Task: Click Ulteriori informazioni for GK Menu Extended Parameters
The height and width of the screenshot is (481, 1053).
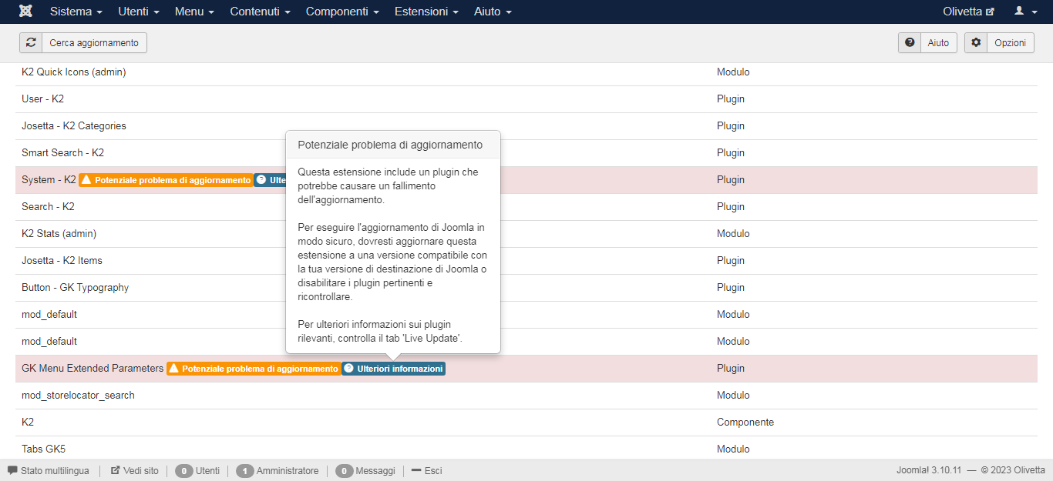Action: point(394,369)
